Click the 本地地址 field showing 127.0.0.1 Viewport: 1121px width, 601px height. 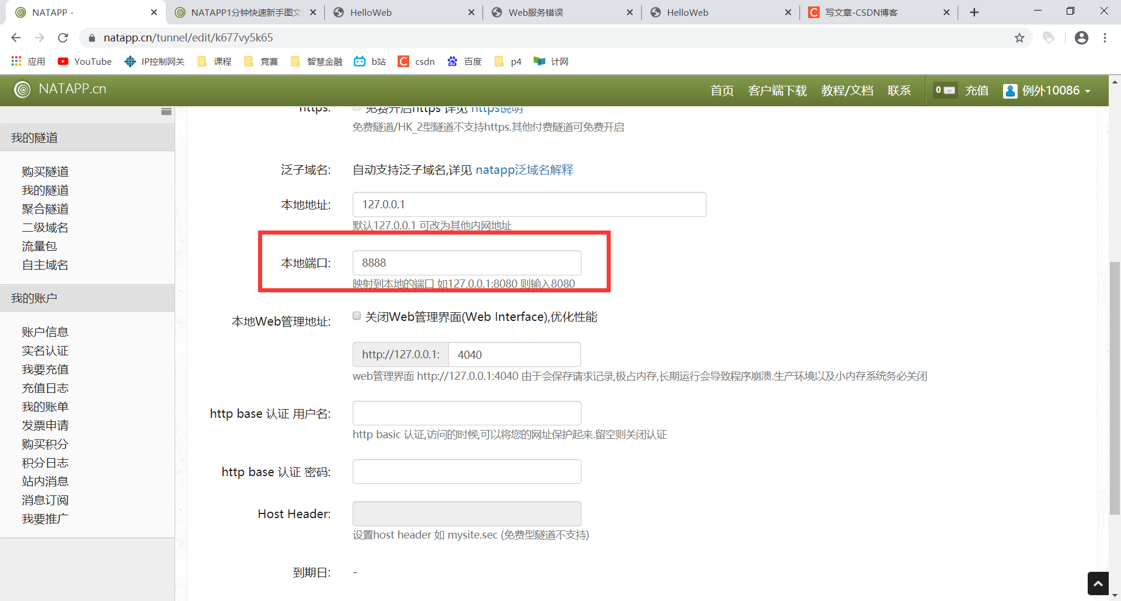pos(529,204)
